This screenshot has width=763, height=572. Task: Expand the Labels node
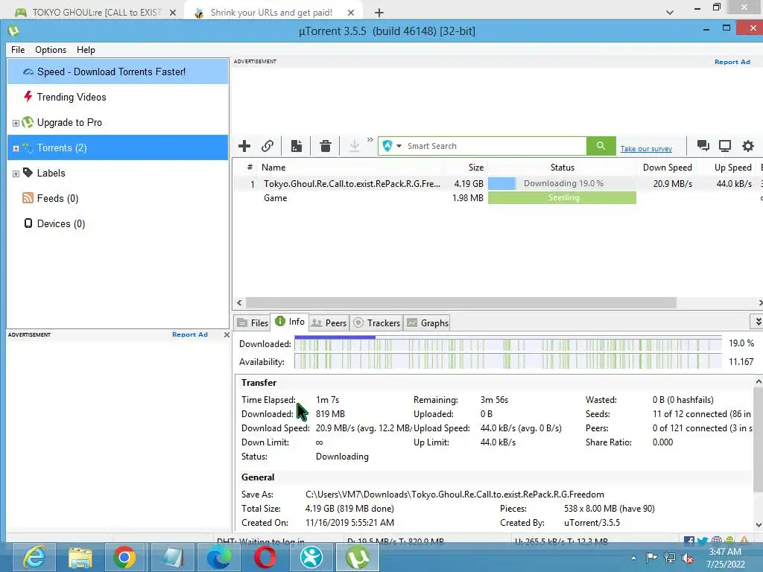point(16,174)
